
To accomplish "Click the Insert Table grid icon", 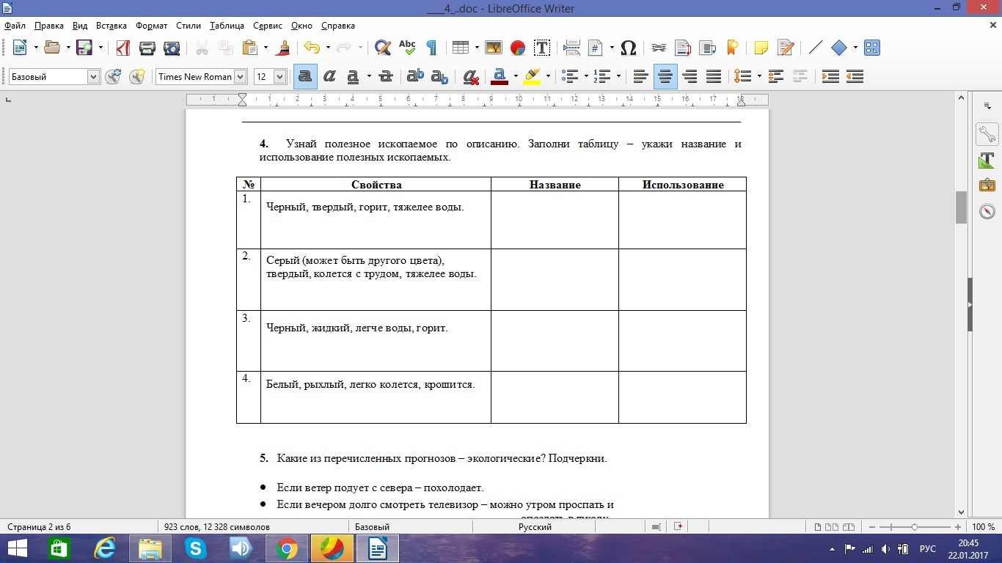I will 460,48.
